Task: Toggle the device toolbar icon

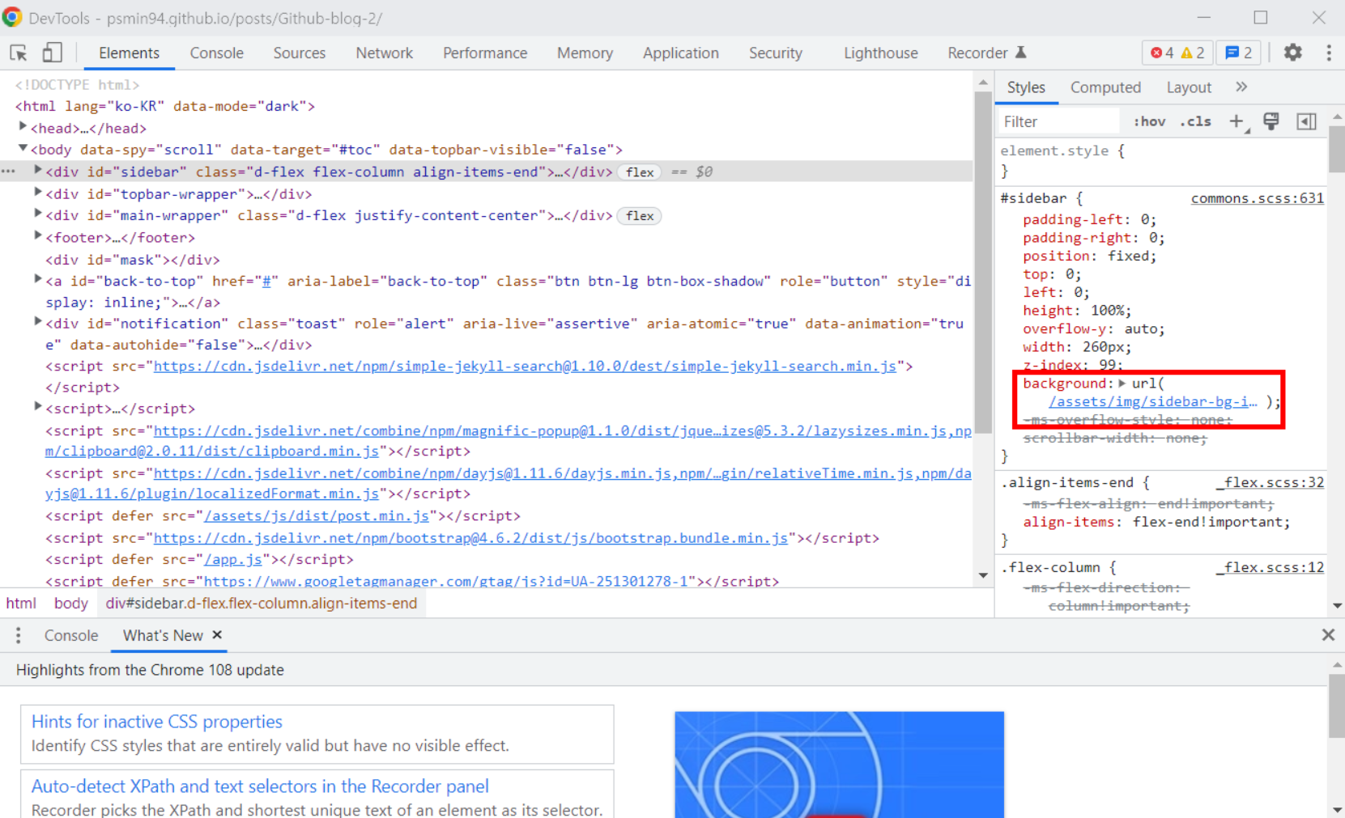Action: [52, 53]
